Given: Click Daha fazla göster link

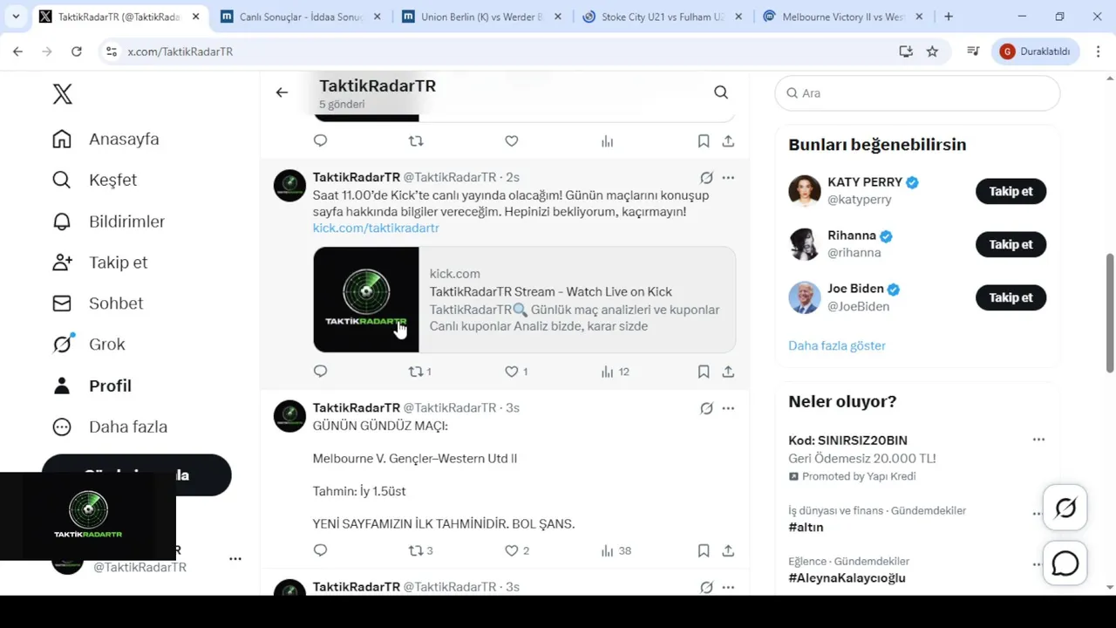Looking at the screenshot, I should coord(837,345).
